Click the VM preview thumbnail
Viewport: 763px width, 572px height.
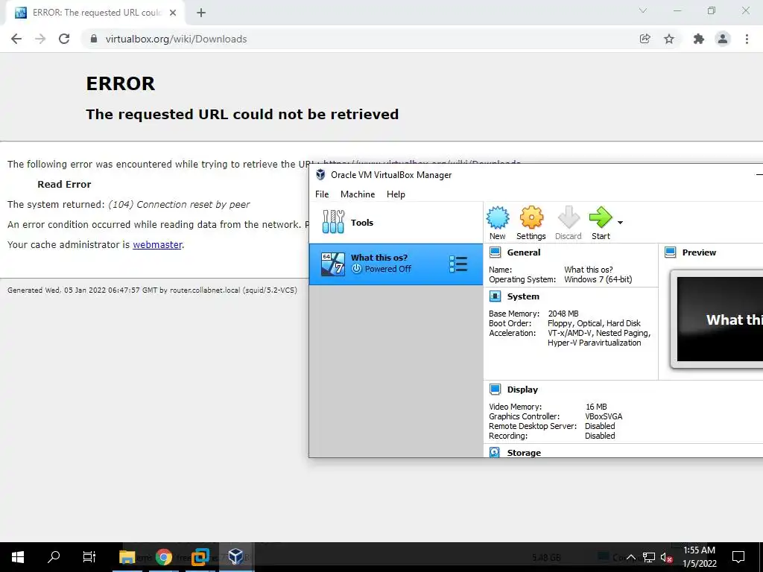[x=717, y=319]
